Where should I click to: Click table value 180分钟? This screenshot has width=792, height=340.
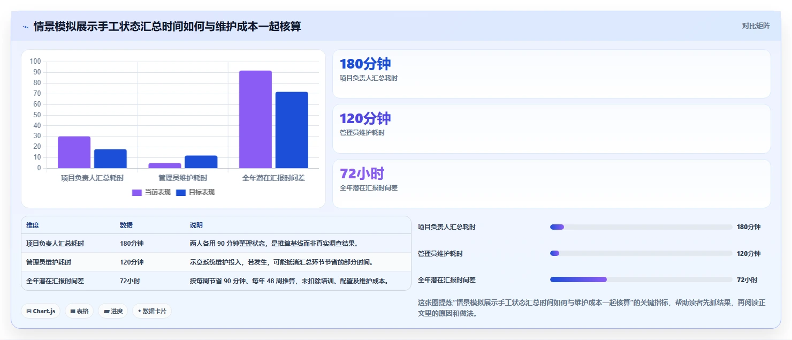tap(132, 244)
